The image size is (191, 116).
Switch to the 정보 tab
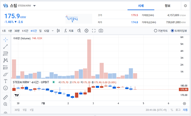167,6
